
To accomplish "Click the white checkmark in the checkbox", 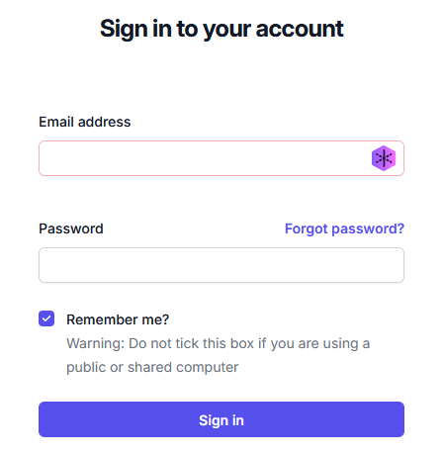I will tap(46, 318).
